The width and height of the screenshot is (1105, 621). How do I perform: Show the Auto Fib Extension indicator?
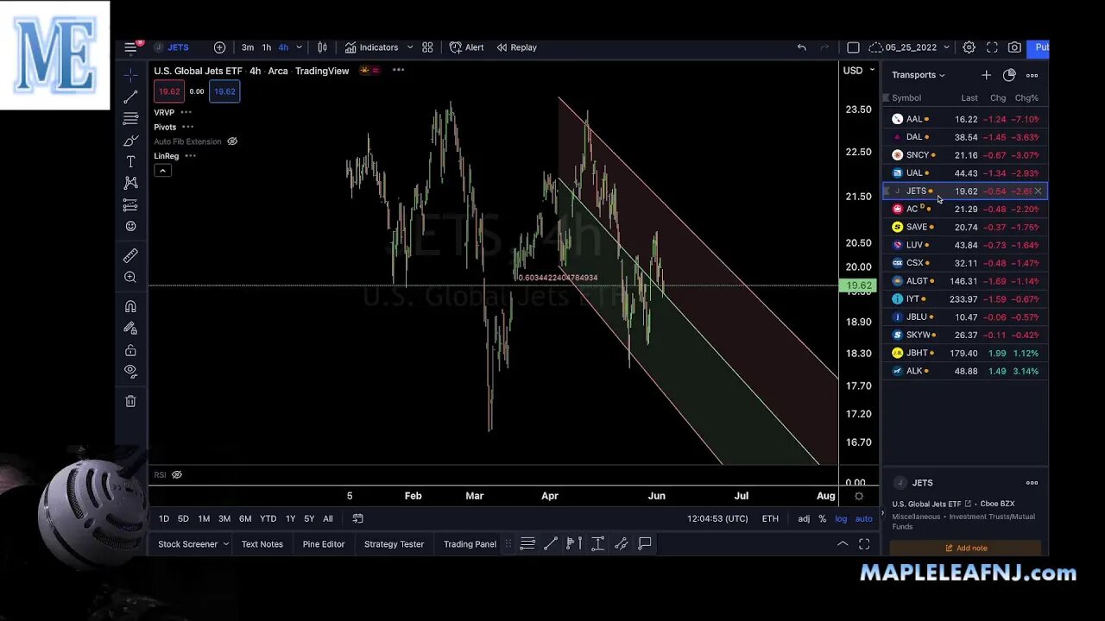click(232, 141)
